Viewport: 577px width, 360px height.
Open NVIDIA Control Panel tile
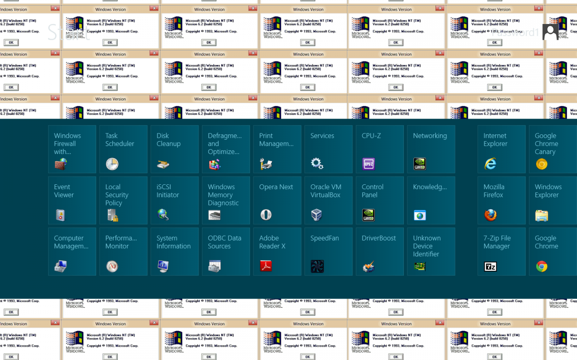(x=380, y=201)
